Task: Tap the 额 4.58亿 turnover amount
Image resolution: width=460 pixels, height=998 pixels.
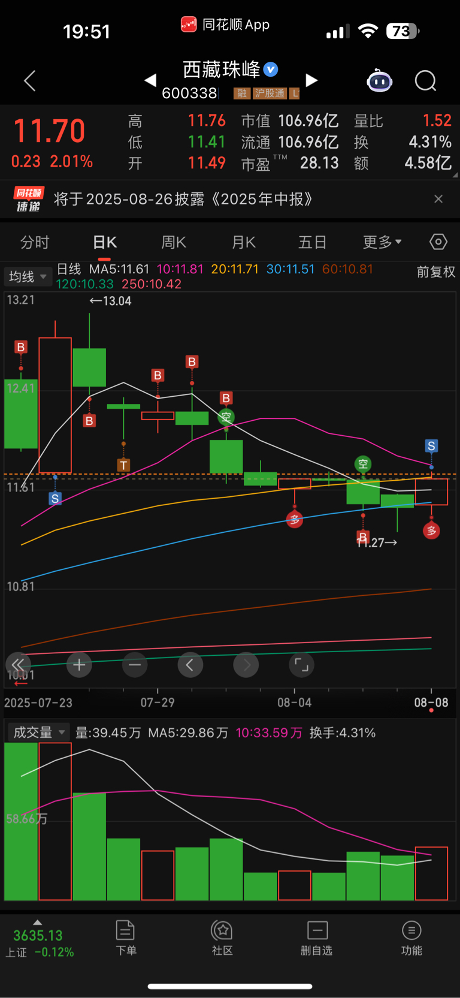Action: [428, 163]
